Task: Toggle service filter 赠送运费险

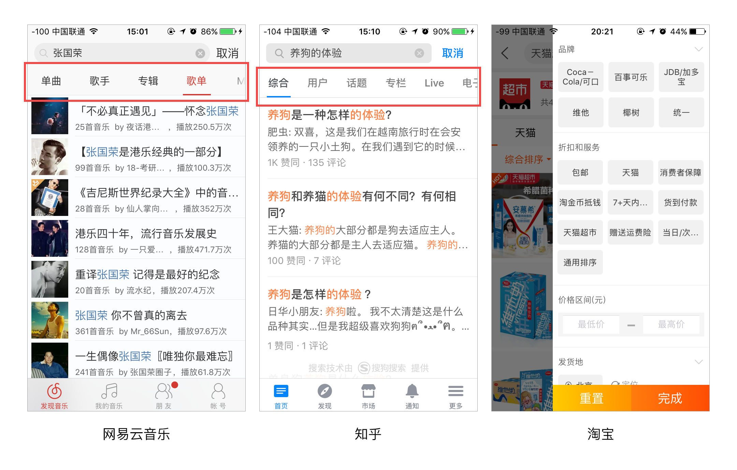Action: tap(630, 232)
